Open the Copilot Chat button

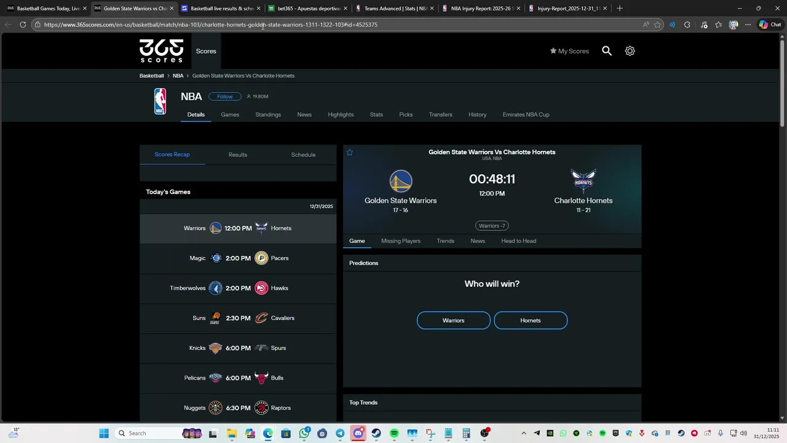click(x=770, y=25)
